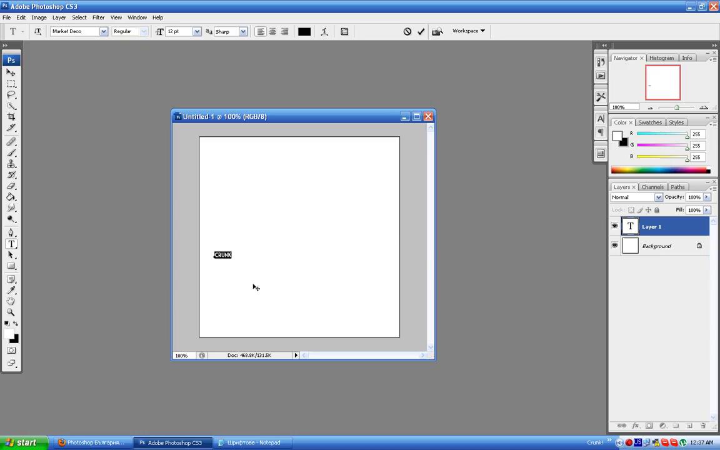
Task: Toggle Background layer visibility eye
Action: [614, 246]
